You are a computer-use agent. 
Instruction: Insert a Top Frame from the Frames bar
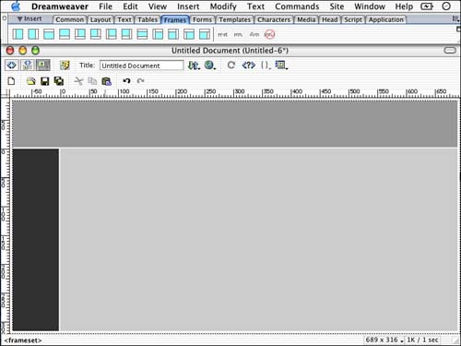pos(49,34)
